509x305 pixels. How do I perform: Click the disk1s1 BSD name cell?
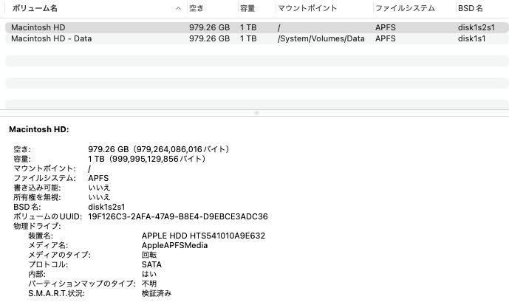point(471,38)
